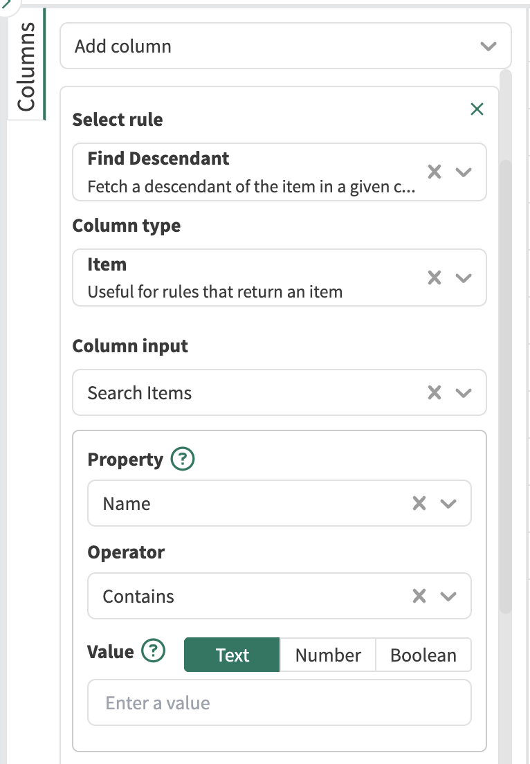Click the collapse arrow icon at top-left corner
Screen dimensions: 530x764
(7, 3)
